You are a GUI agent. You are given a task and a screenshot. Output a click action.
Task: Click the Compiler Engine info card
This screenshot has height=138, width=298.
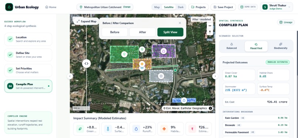point(28,122)
